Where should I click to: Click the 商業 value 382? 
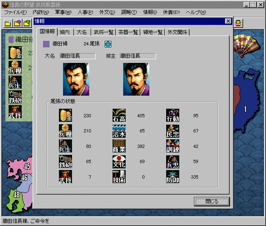tap(141, 146)
